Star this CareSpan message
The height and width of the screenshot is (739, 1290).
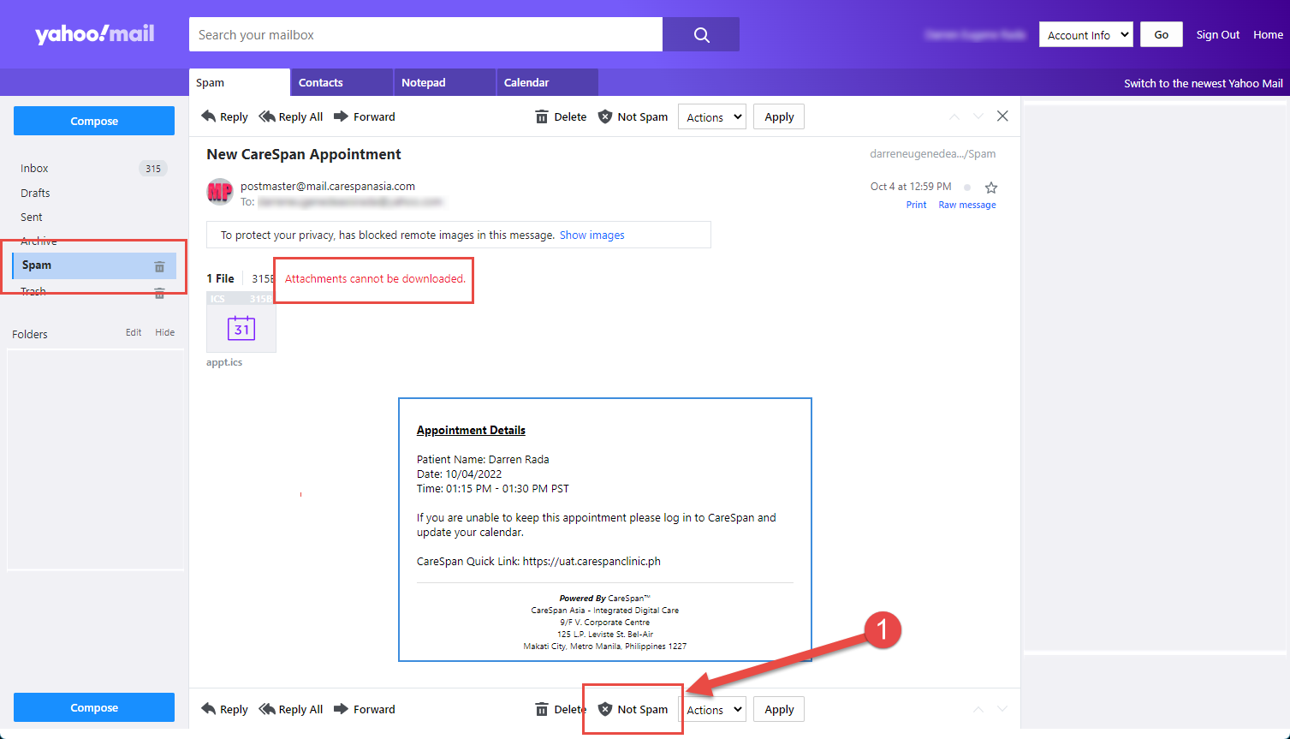click(x=991, y=188)
